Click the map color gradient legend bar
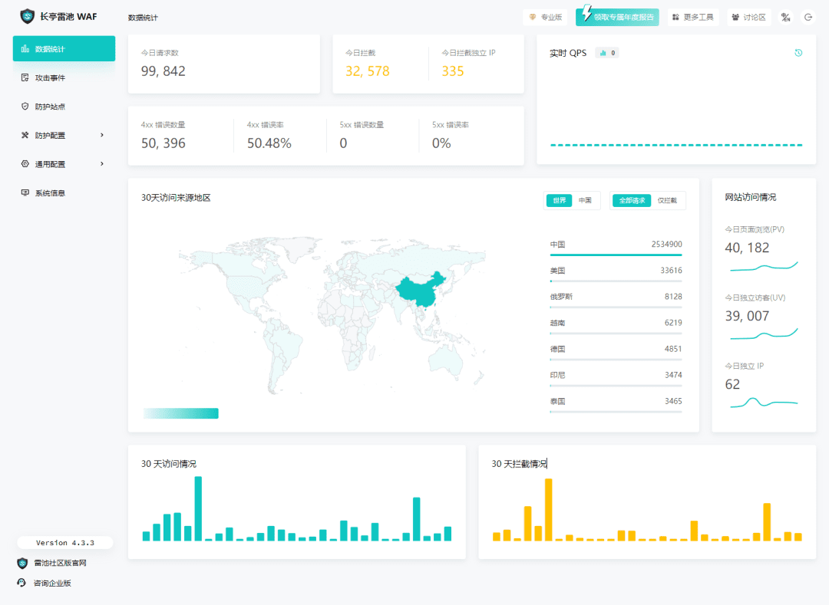 pyautogui.click(x=181, y=413)
